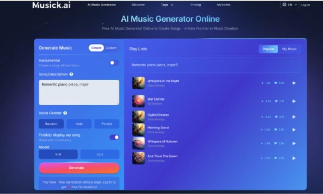This screenshot has width=323, height=194.
Task: Play the And Then The Dawn track
Action: (x=294, y=158)
